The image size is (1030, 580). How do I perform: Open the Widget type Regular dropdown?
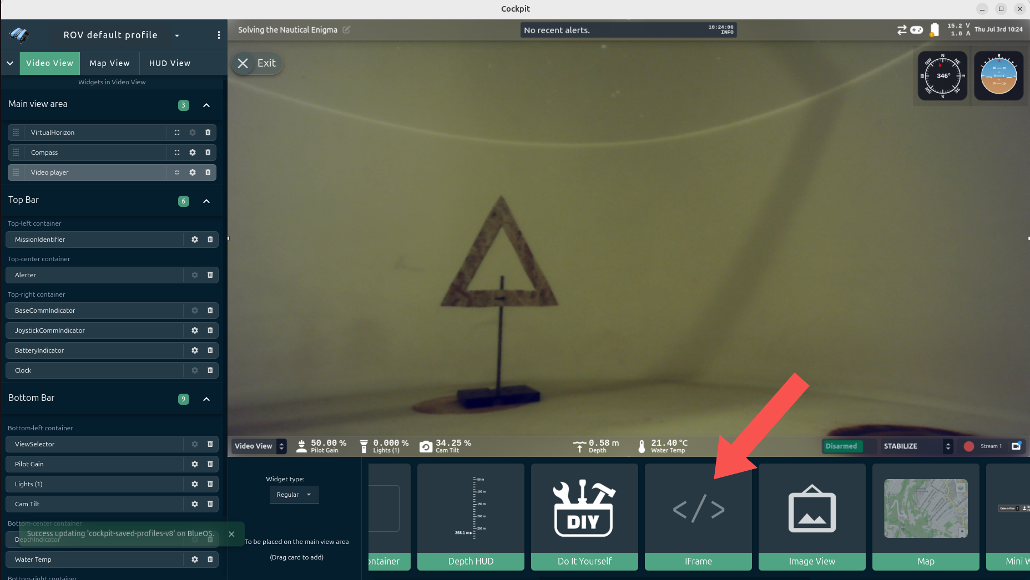click(x=294, y=495)
